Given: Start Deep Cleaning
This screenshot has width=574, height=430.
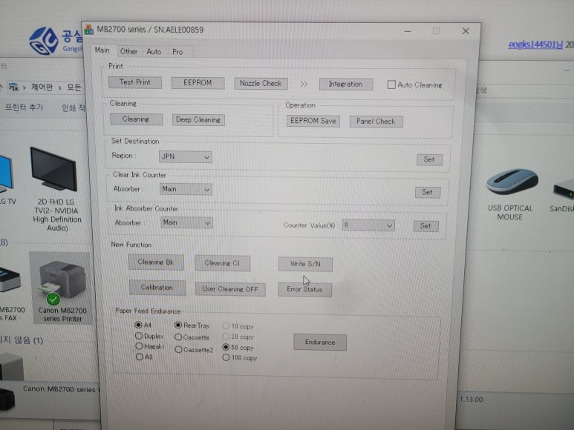Looking at the screenshot, I should [198, 120].
